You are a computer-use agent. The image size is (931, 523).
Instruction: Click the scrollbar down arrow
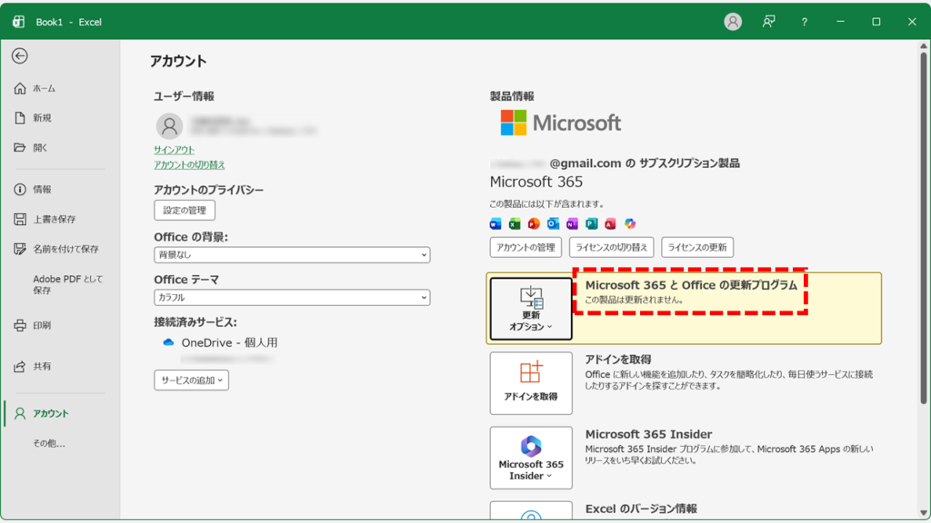click(924, 514)
